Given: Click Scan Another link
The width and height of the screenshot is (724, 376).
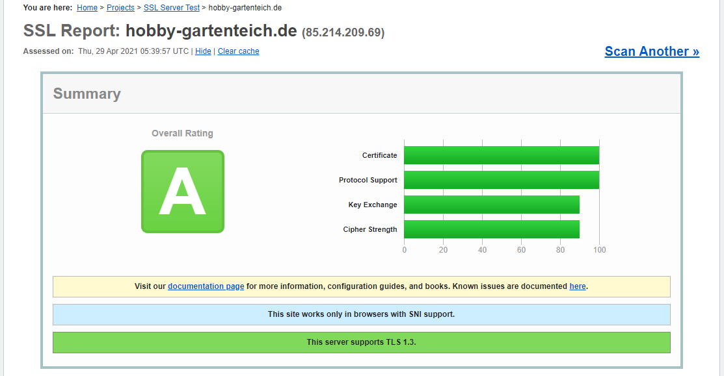Looking at the screenshot, I should (652, 51).
